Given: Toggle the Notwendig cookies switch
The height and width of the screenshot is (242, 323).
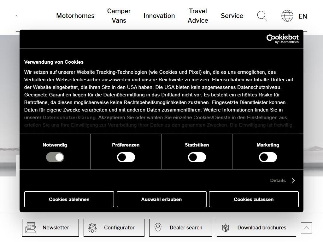Looking at the screenshot, I should (55, 157).
